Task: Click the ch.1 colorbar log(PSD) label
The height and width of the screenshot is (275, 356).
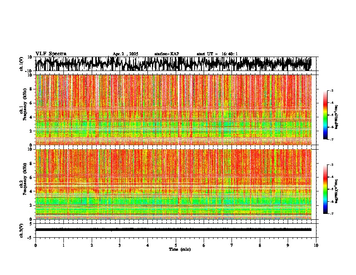Action: (337, 117)
